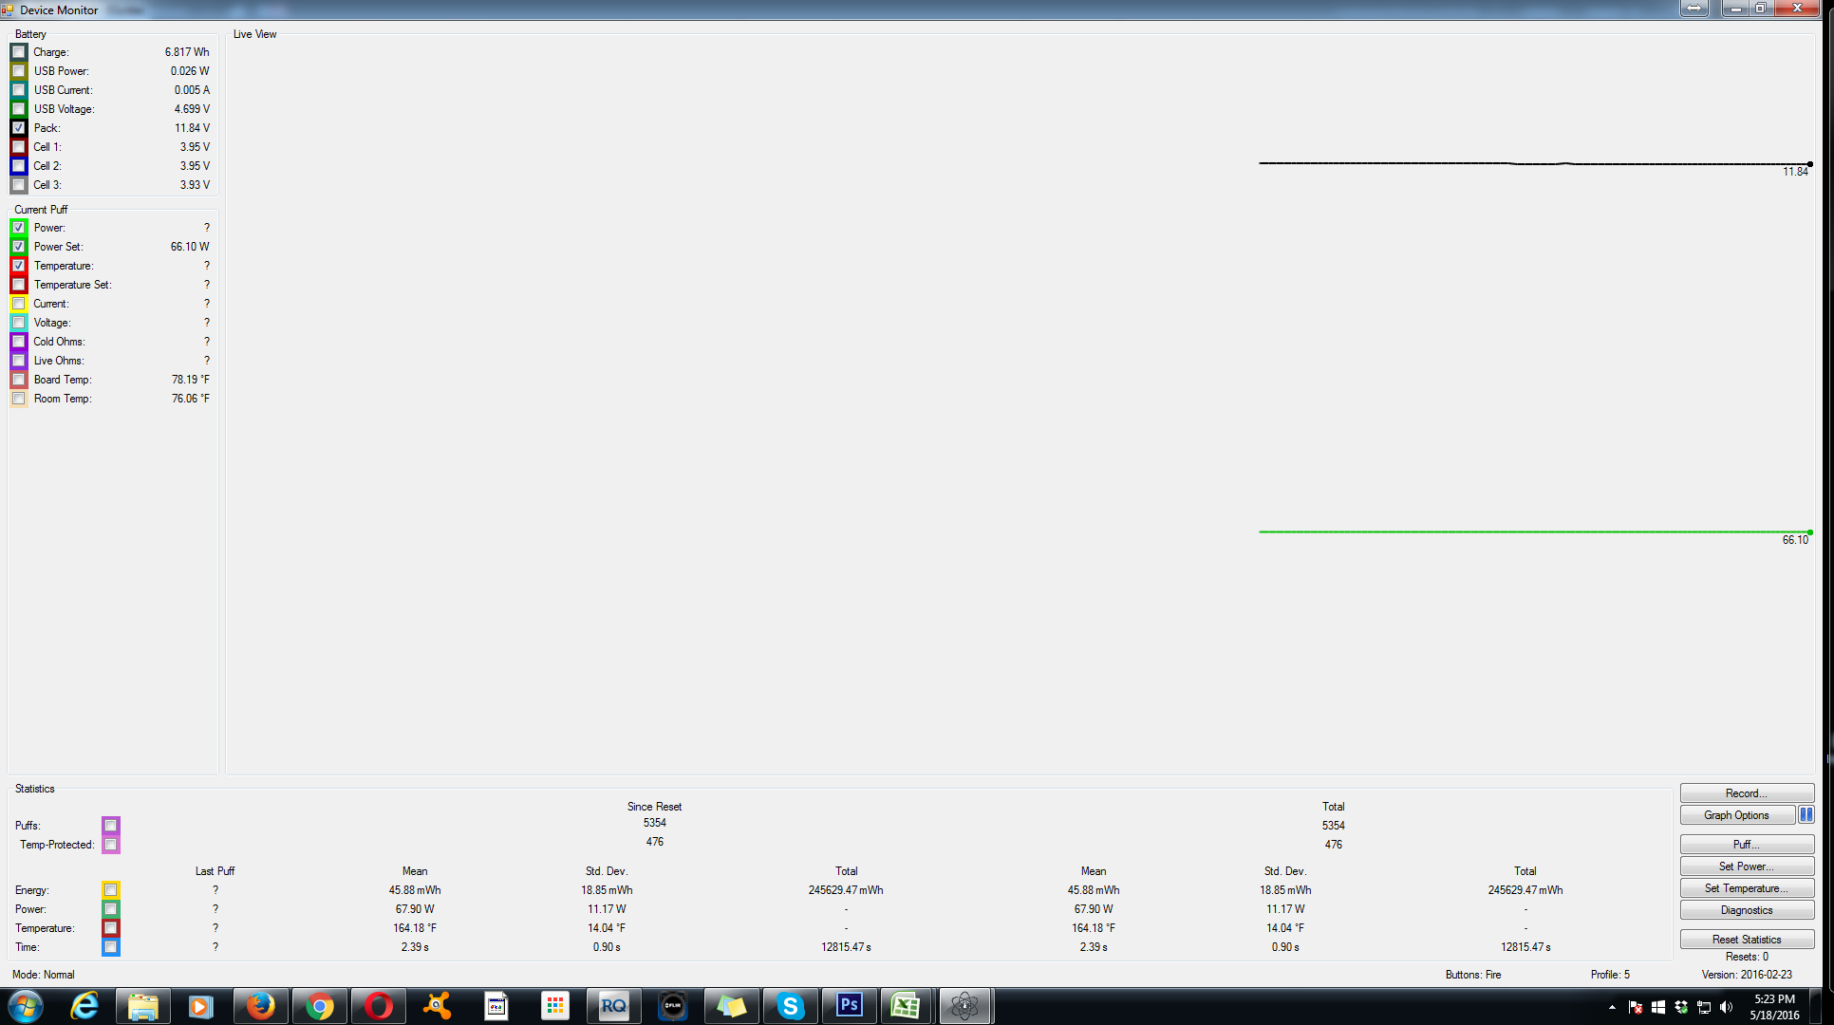
Task: Launch Skype from taskbar
Action: (x=790, y=1005)
